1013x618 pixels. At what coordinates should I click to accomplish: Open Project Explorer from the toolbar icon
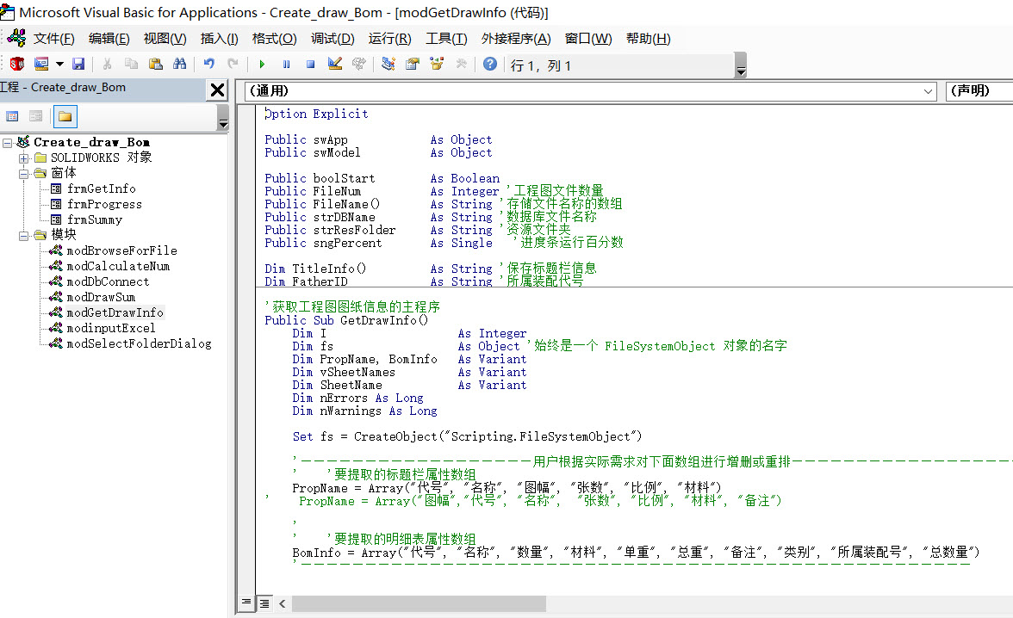[x=388, y=64]
